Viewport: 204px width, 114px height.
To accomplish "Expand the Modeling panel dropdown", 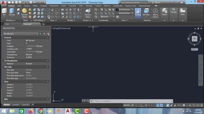I will [x=11, y=20].
